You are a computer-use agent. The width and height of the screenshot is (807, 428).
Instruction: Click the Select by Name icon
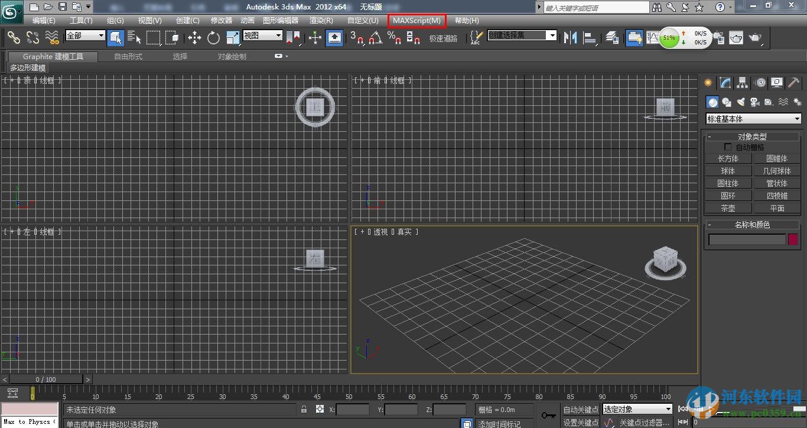click(134, 38)
